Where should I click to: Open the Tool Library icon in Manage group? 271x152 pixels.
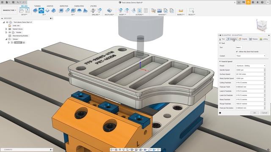153,11
